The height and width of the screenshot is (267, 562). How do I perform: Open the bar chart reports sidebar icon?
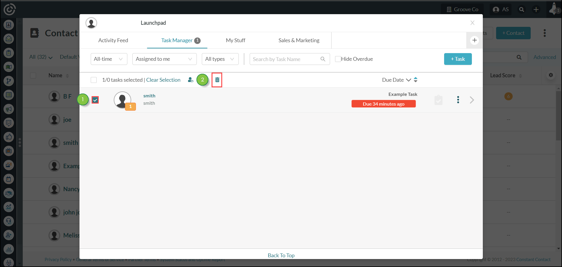(9, 249)
